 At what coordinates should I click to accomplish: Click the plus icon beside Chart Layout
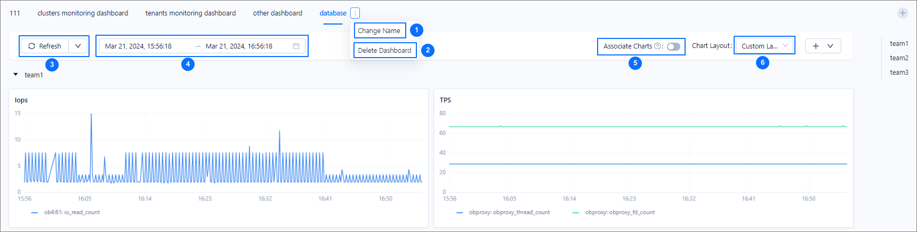click(816, 46)
